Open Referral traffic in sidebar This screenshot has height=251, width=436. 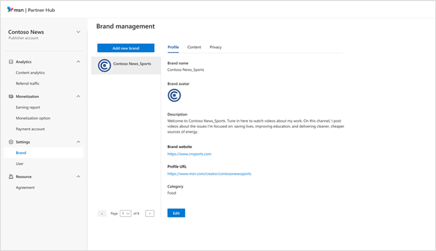(28, 83)
